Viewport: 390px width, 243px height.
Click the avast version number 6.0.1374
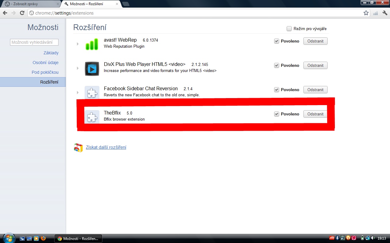tap(151, 40)
